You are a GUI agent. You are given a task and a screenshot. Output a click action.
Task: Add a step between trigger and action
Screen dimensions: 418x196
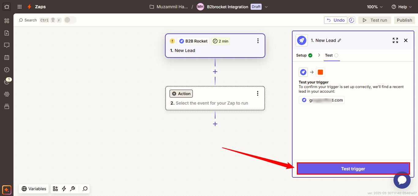215,72
